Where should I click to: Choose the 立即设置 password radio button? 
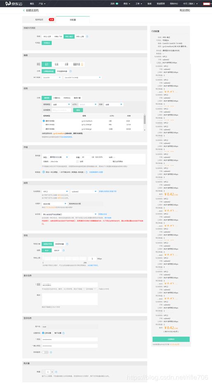(43, 333)
